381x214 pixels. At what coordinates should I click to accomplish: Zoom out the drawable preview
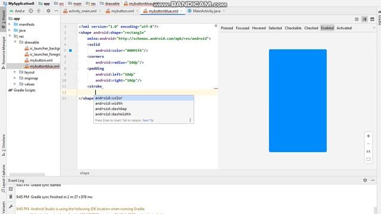pos(368,144)
